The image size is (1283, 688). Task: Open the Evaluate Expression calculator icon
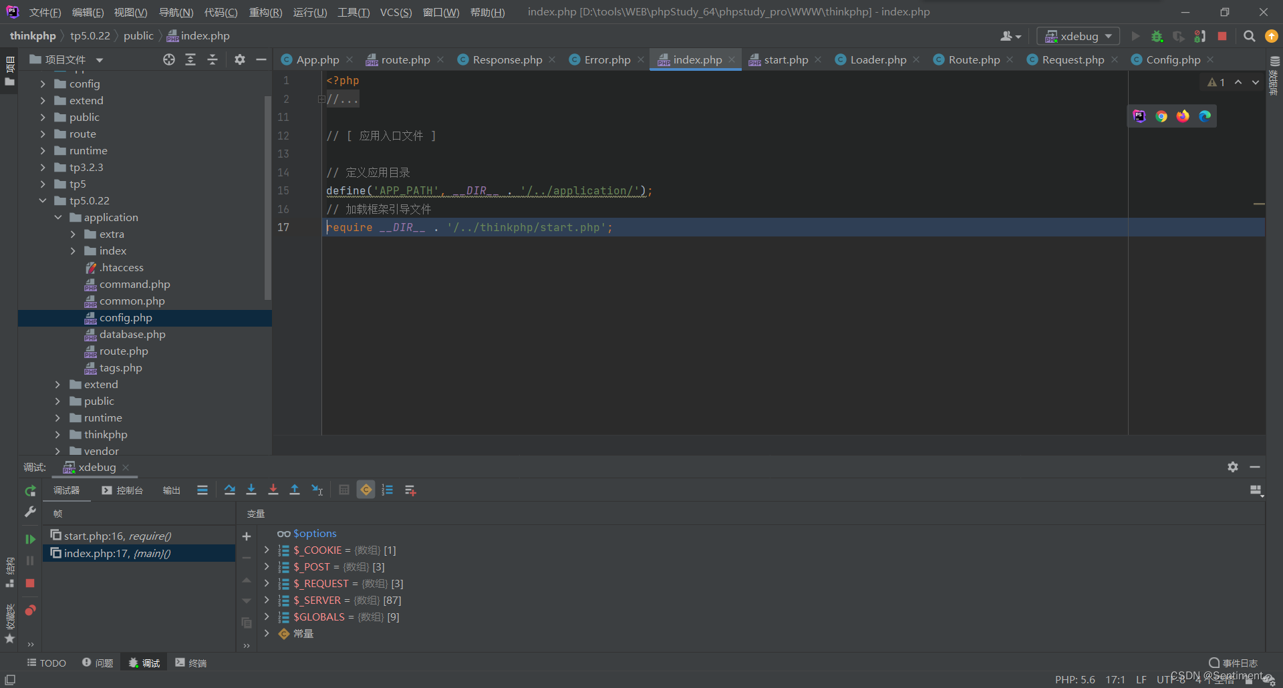(x=344, y=490)
